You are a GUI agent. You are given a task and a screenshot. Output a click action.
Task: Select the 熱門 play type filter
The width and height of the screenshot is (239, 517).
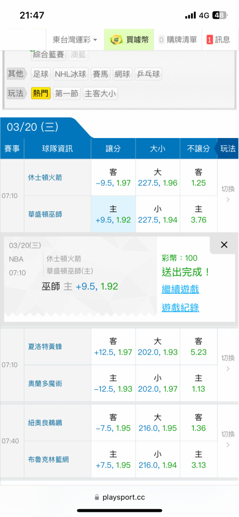pos(40,94)
